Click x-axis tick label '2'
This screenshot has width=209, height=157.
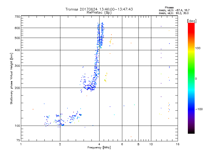coord(60,144)
